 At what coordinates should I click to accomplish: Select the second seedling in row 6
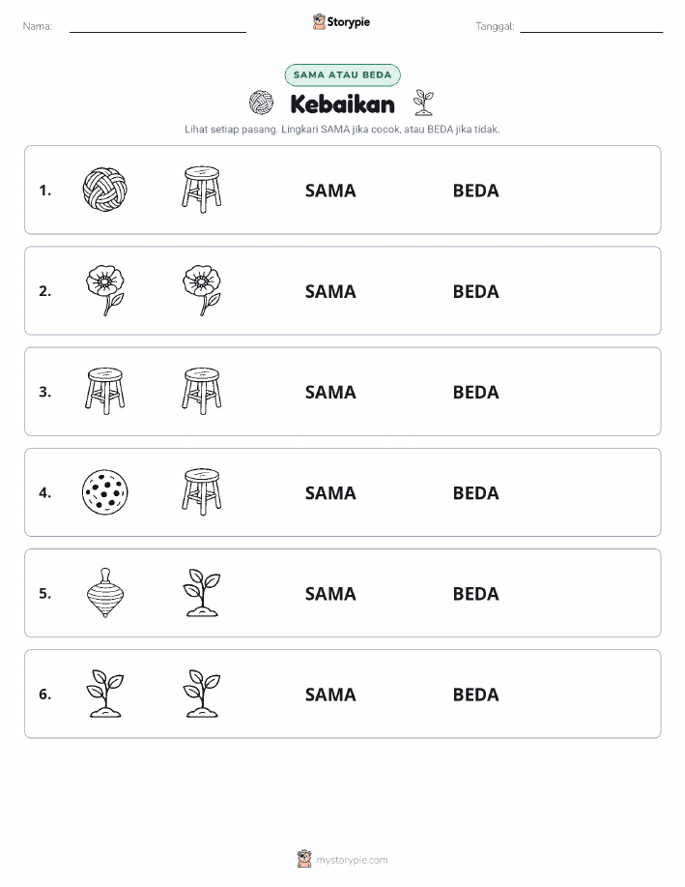202,694
